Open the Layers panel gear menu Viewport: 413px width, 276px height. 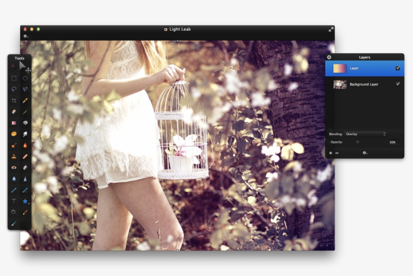pos(365,153)
